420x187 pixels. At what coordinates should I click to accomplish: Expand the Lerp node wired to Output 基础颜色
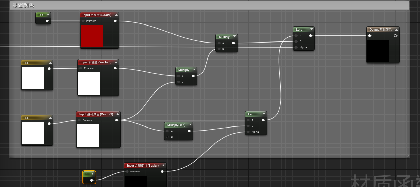312,30
